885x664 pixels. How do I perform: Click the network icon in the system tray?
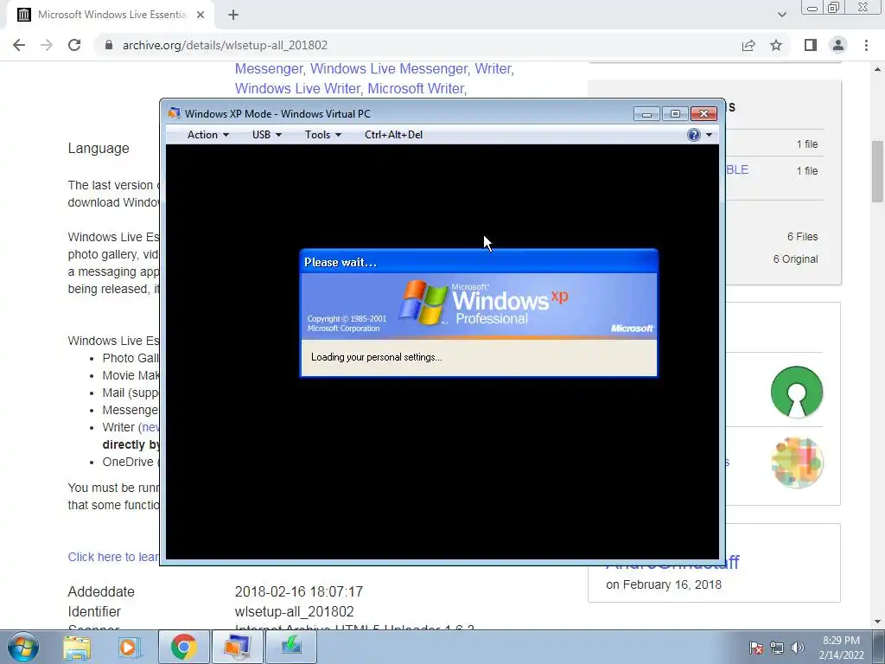point(777,648)
